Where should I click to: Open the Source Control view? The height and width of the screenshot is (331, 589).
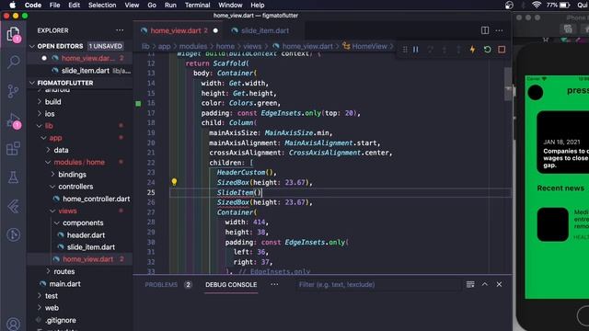pyautogui.click(x=13, y=91)
